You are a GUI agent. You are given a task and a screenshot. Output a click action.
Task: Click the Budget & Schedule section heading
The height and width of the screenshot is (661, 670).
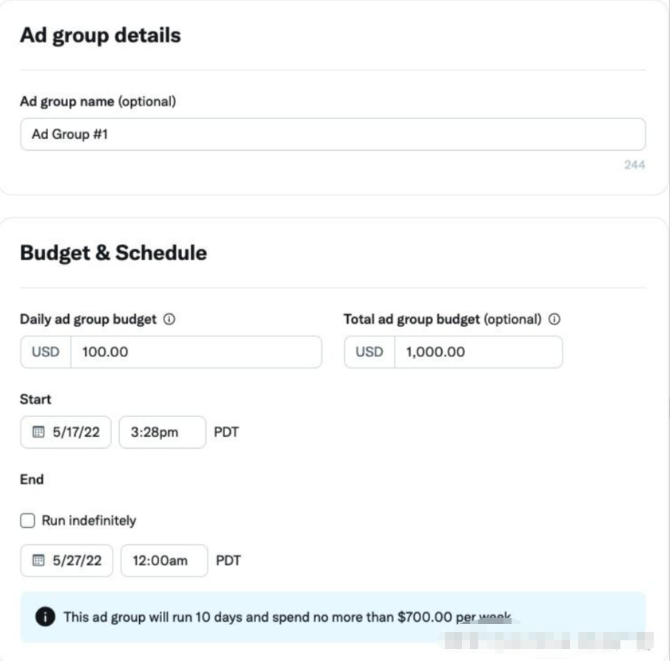[113, 253]
